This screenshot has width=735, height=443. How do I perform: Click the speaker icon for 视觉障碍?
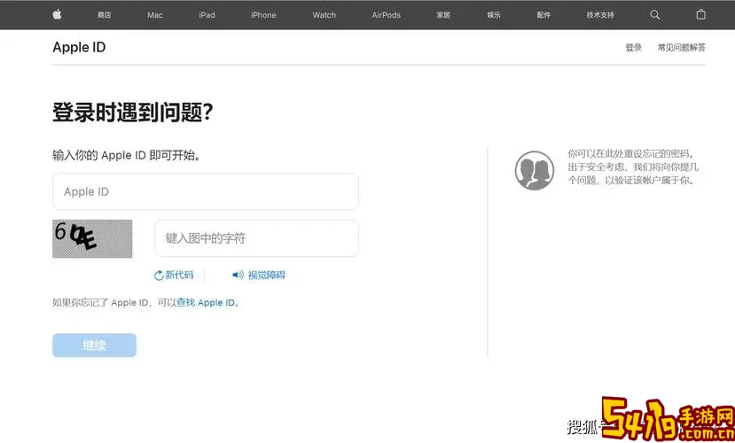pyautogui.click(x=238, y=275)
